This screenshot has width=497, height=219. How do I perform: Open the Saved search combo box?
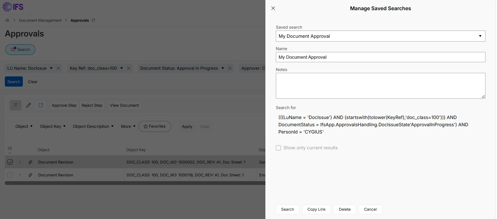tap(380, 36)
